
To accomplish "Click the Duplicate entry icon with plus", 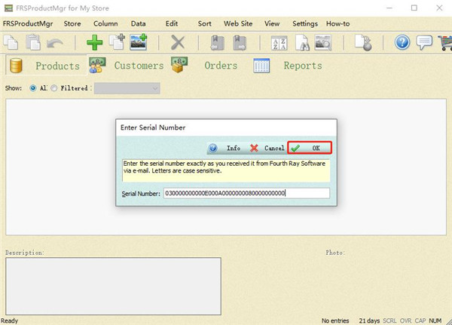I will [117, 42].
